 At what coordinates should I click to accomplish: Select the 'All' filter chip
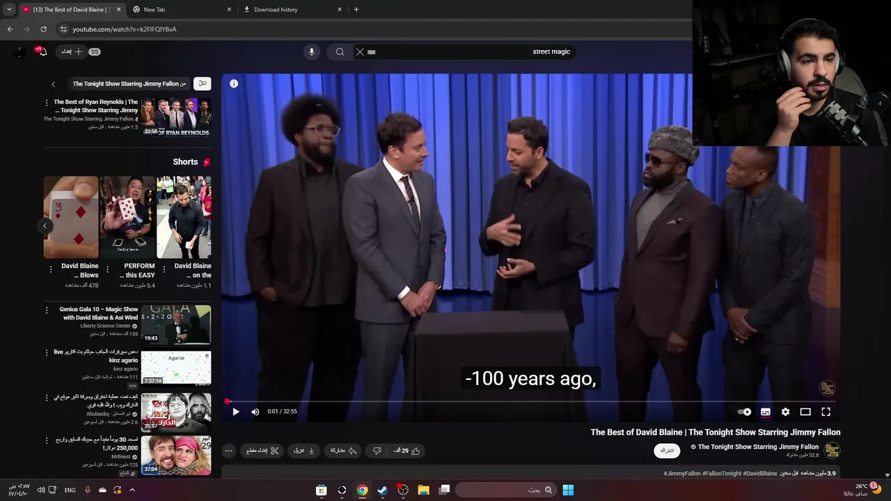click(203, 83)
